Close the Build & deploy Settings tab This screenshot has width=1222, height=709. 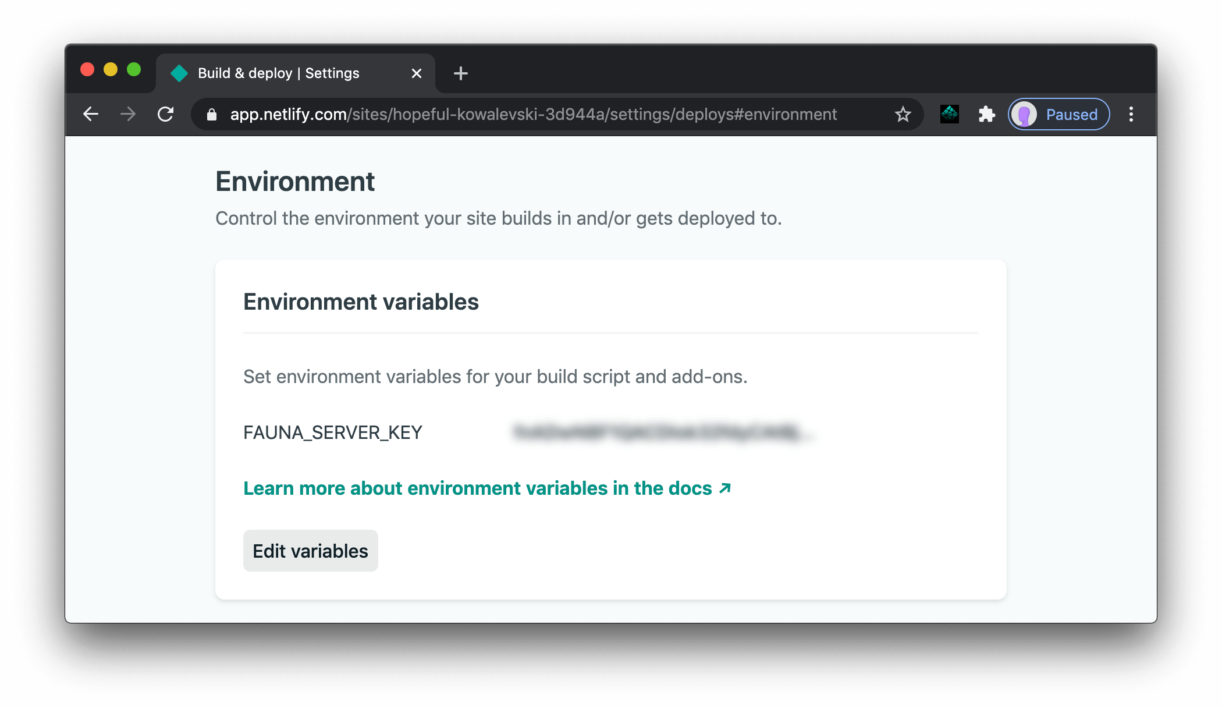tap(416, 73)
